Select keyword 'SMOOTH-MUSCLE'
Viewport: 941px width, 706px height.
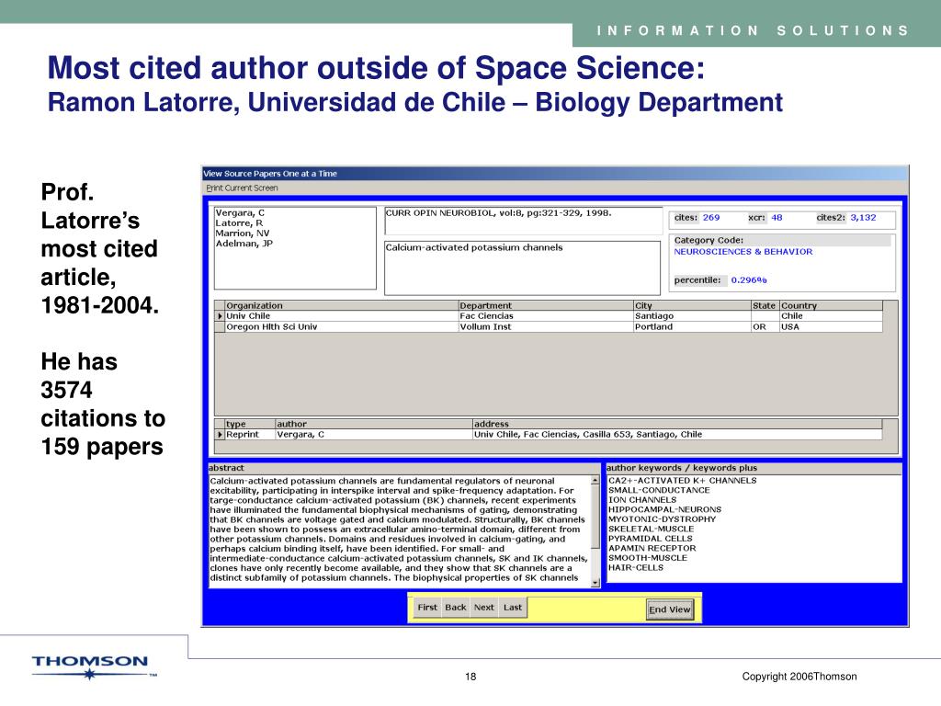(x=648, y=558)
